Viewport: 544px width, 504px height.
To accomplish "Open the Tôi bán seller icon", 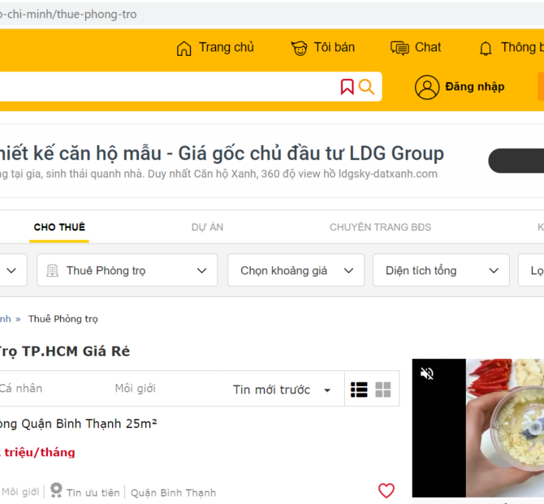I will (299, 49).
